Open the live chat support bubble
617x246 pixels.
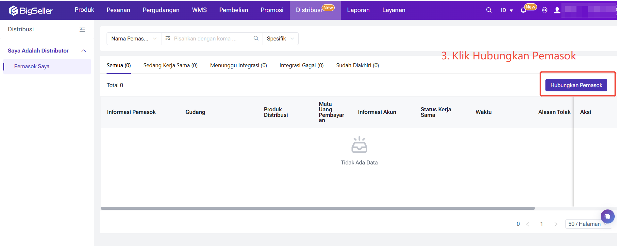(x=607, y=216)
